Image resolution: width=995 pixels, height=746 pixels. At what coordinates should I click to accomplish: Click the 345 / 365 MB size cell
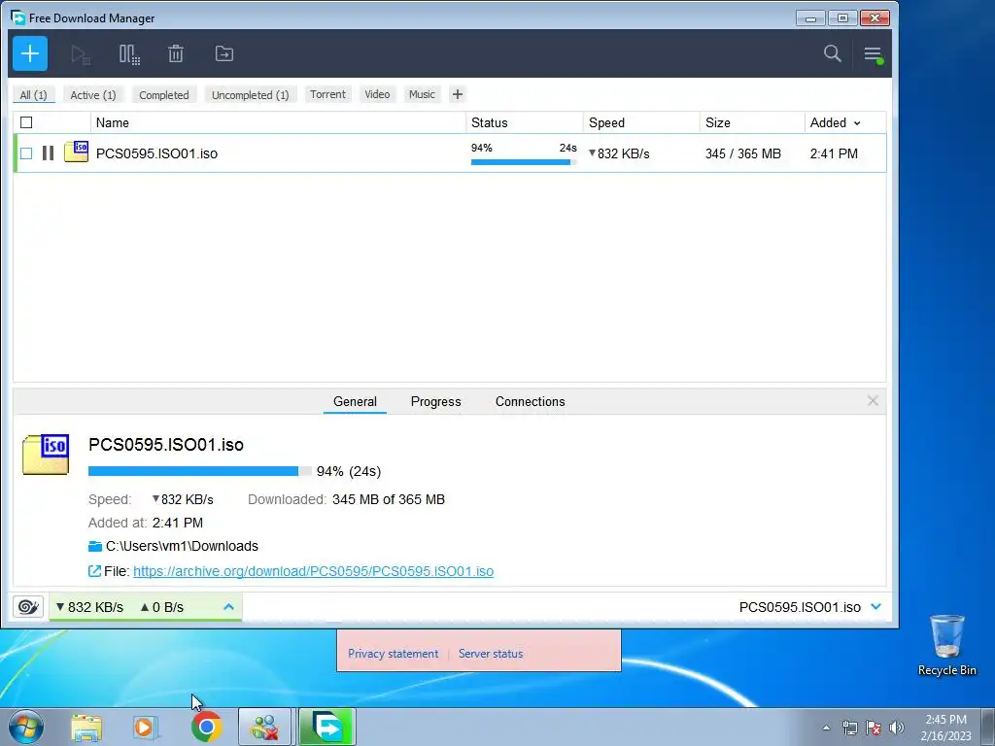(743, 153)
